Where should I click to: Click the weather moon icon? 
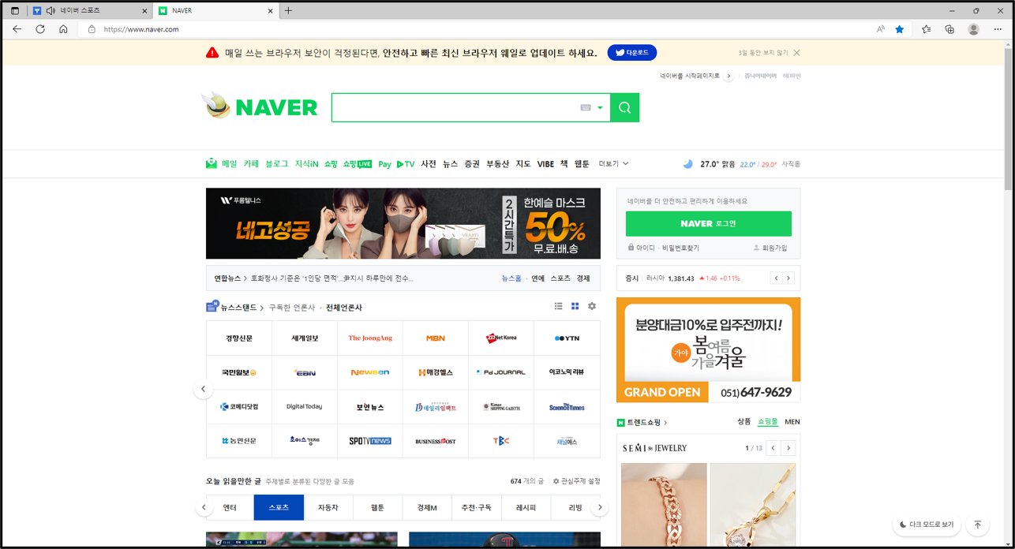[x=687, y=164]
